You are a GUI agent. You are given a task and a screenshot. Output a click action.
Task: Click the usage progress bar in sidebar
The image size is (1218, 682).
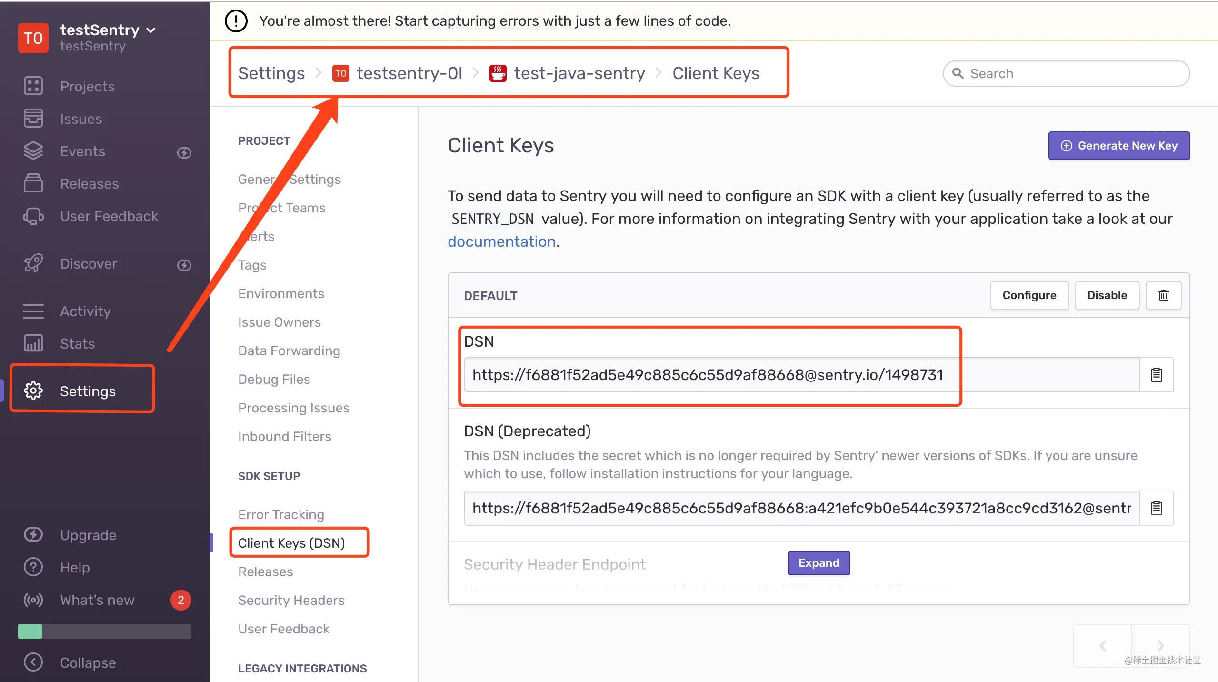pos(105,632)
